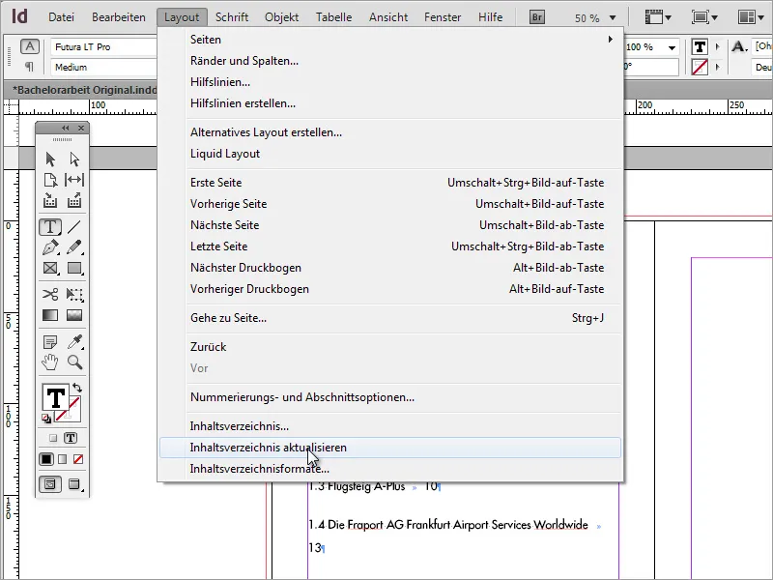Select the Pencil tool
Screen dimensions: 773x580
(x=74, y=247)
